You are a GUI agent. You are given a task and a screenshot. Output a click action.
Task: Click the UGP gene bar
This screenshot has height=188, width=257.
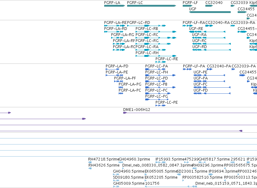click(x=210, y=12)
